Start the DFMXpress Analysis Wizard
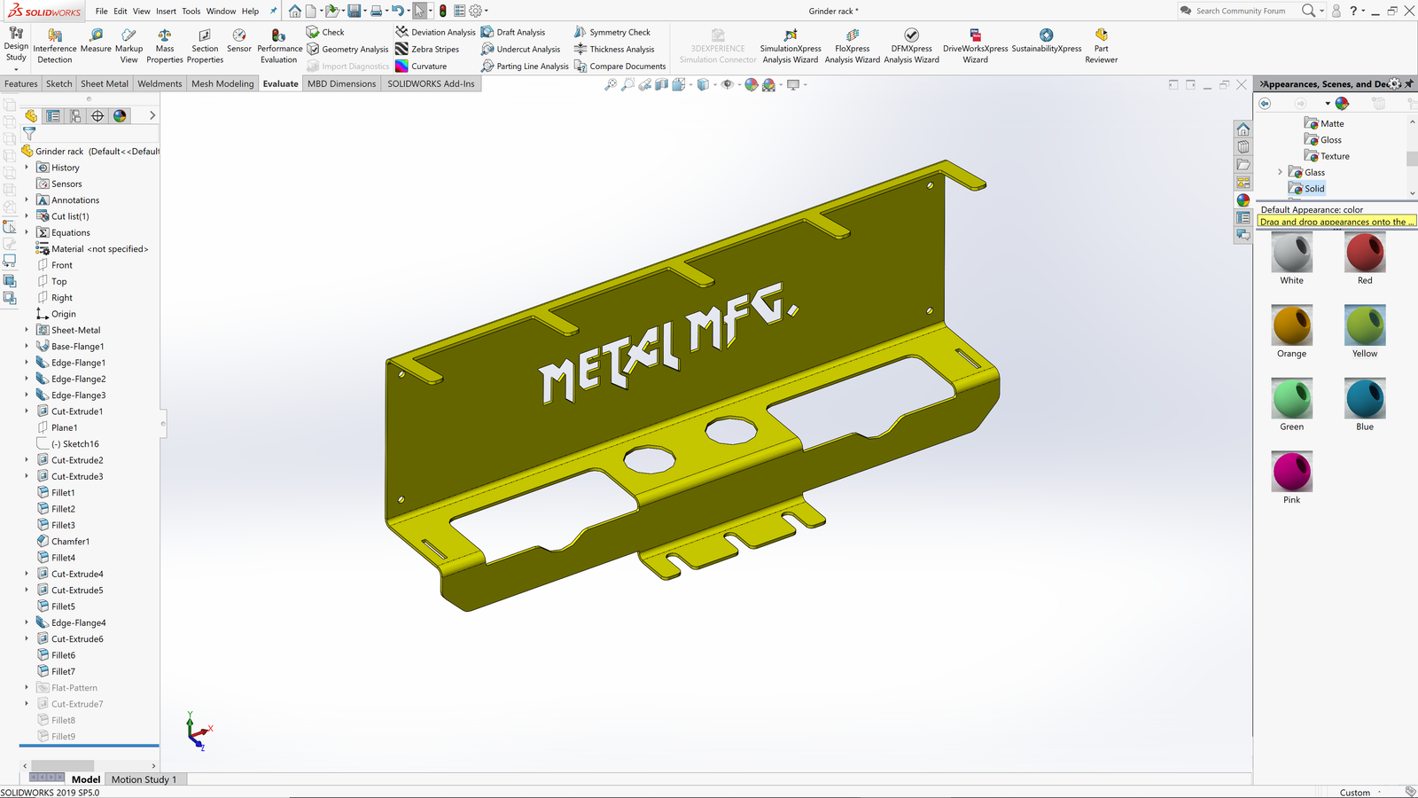 coord(911,36)
